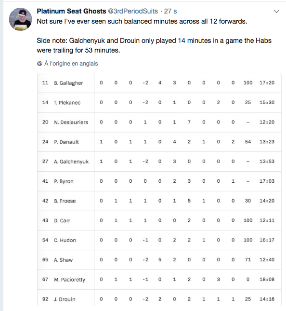The image size is (286, 311).
Task: Click B. Gallagher's name in the stats image
Action: point(68,83)
